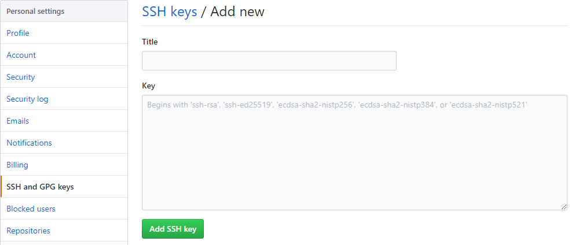This screenshot has width=571, height=245.
Task: Open Security settings in sidebar
Action: [21, 77]
